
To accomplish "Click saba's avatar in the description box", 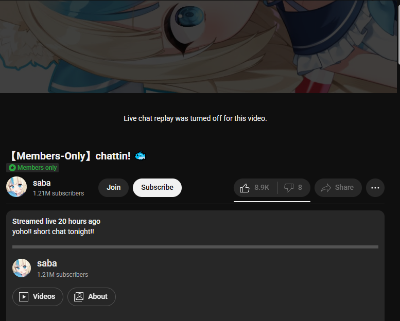I will [x=22, y=268].
